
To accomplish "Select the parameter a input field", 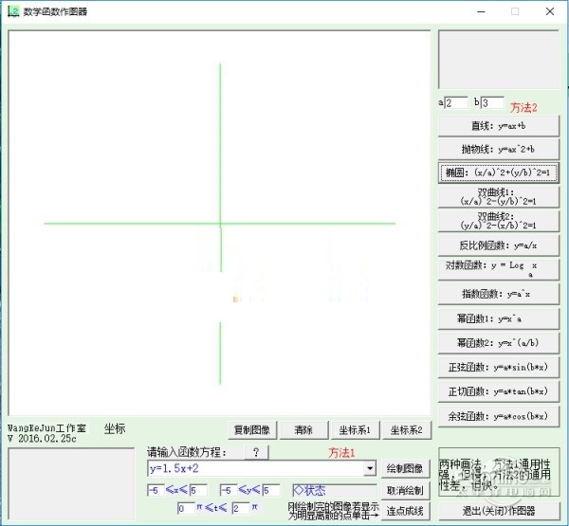I will [456, 103].
